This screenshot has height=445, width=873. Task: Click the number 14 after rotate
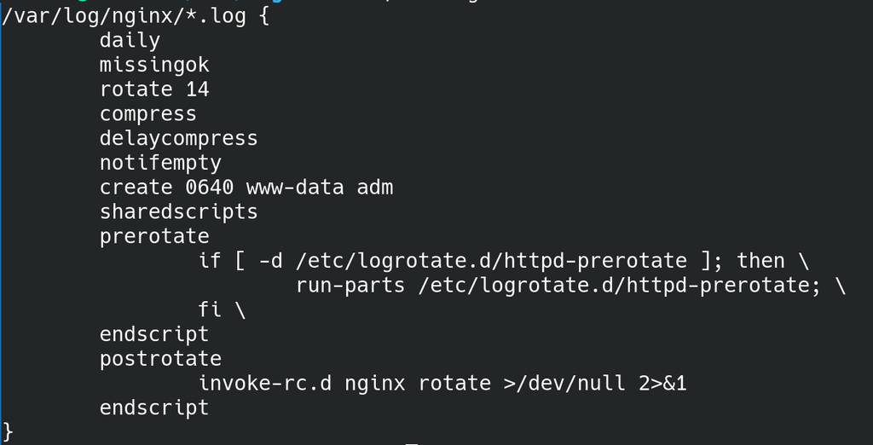pos(197,90)
